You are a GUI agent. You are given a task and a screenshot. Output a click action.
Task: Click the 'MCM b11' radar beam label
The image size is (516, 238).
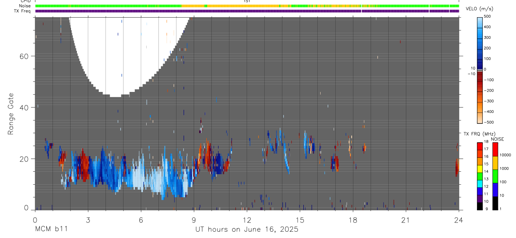pyautogui.click(x=51, y=229)
